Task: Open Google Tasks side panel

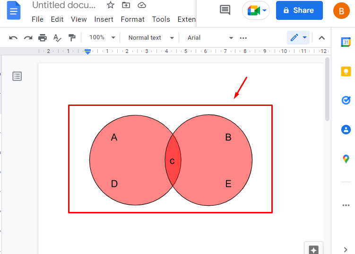Action: [346, 100]
